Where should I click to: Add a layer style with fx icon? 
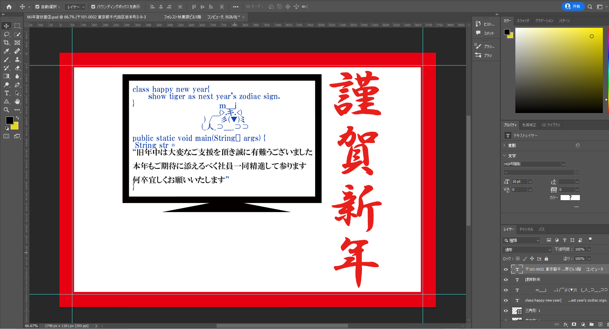565,324
